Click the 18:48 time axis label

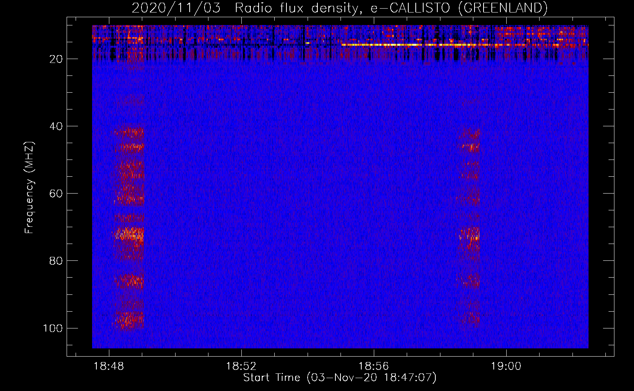click(x=109, y=366)
